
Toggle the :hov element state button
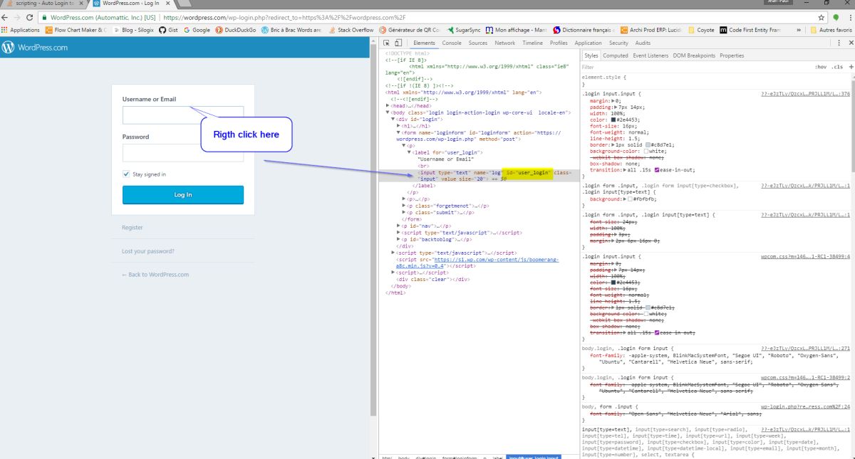point(821,67)
